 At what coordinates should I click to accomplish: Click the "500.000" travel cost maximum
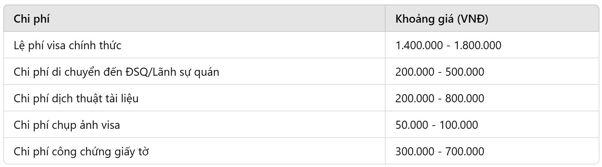(x=465, y=72)
